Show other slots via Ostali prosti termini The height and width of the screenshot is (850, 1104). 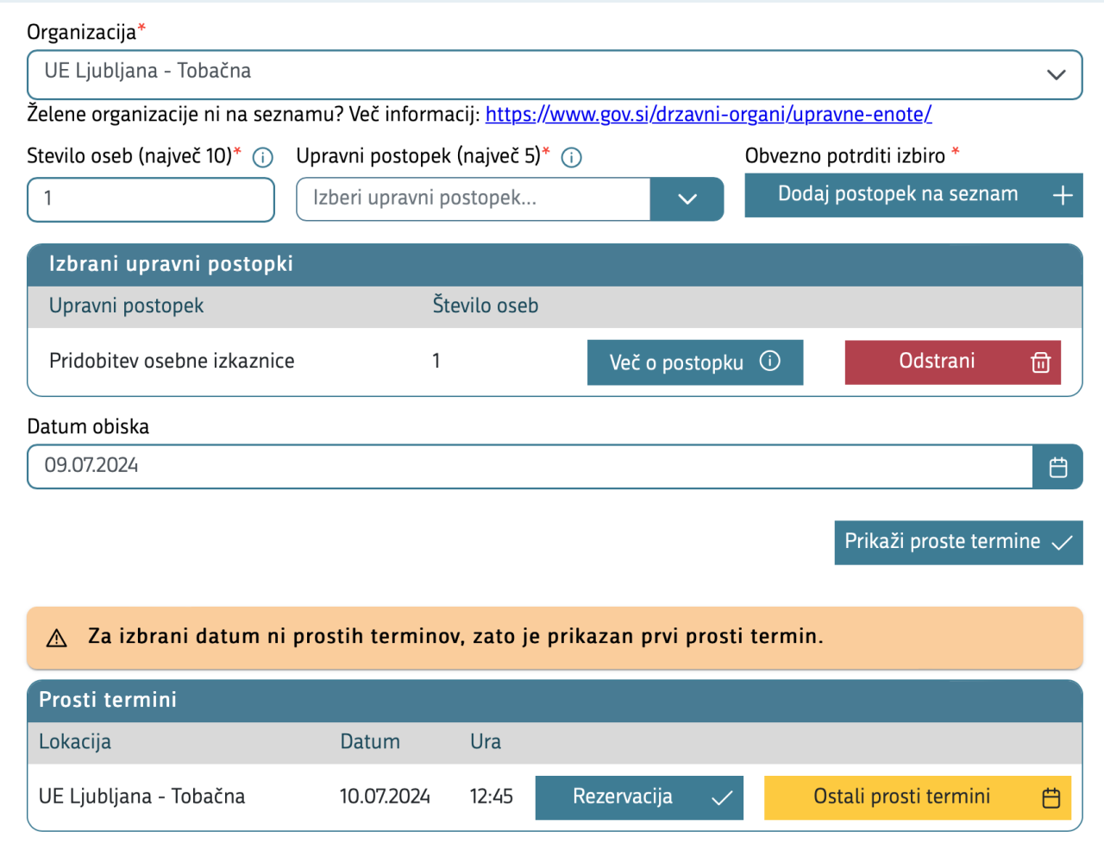(901, 796)
